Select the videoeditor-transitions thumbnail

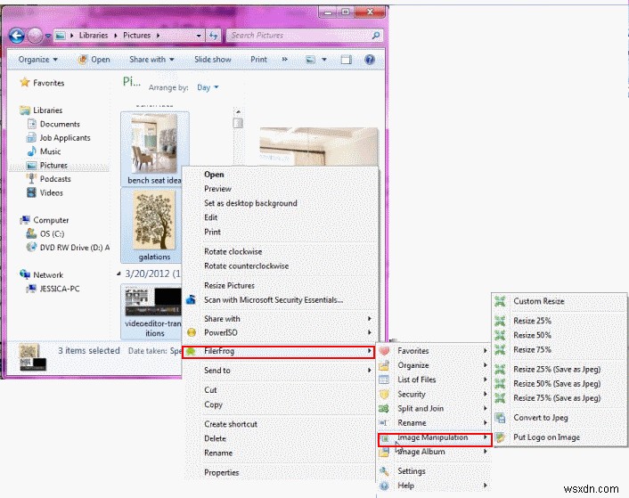[x=152, y=302]
